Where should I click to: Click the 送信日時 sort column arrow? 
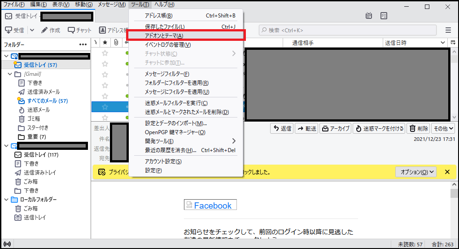coord(442,43)
